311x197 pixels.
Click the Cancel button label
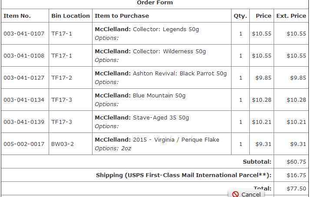point(251,194)
